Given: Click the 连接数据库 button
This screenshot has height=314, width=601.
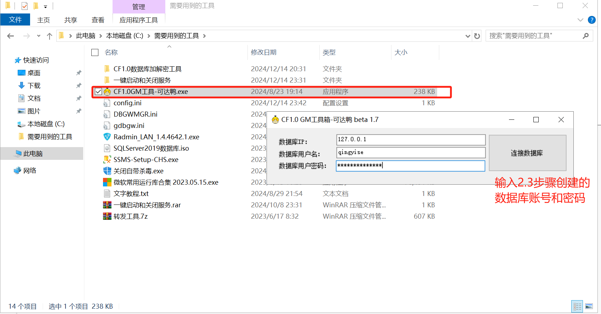Looking at the screenshot, I should click(527, 153).
